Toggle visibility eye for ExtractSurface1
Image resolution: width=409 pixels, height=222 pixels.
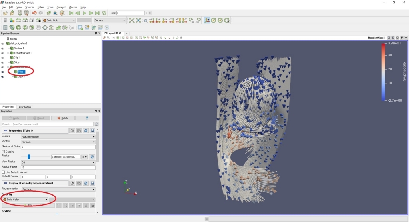click(3, 53)
